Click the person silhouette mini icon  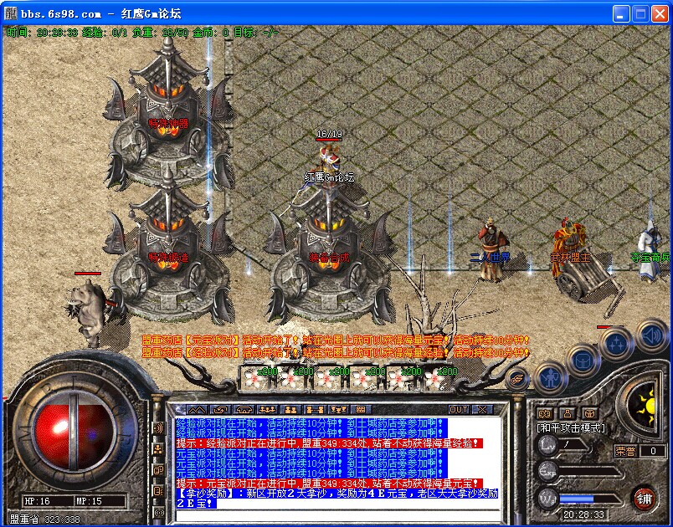[568, 414]
